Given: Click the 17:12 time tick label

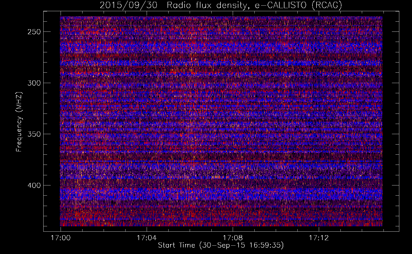Looking at the screenshot, I should point(319,238).
